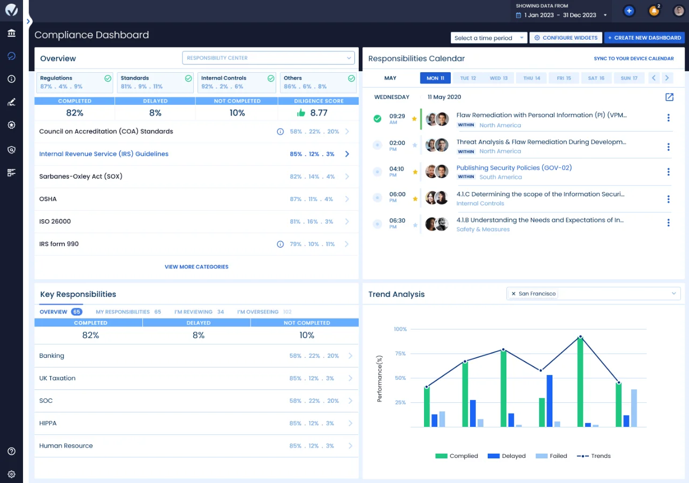This screenshot has width=689, height=483.
Task: Expand the Internal Revenue Service Guidelines row chevron
Action: [x=347, y=154]
